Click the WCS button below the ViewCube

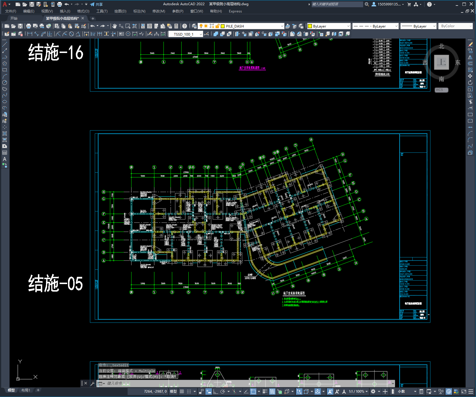441,90
